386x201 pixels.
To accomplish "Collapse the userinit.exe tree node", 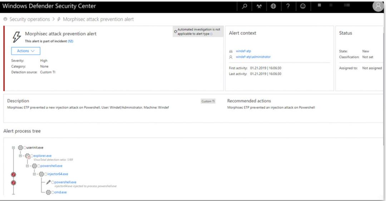I will coord(13,147).
